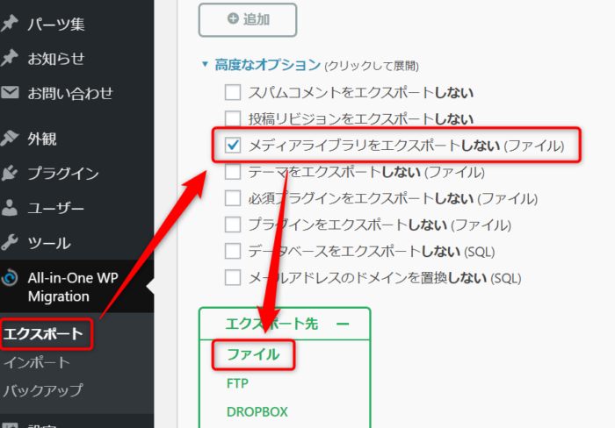Enable スパムコメントをエクスポートしない checkbox
This screenshot has height=428, width=615.
233,91
